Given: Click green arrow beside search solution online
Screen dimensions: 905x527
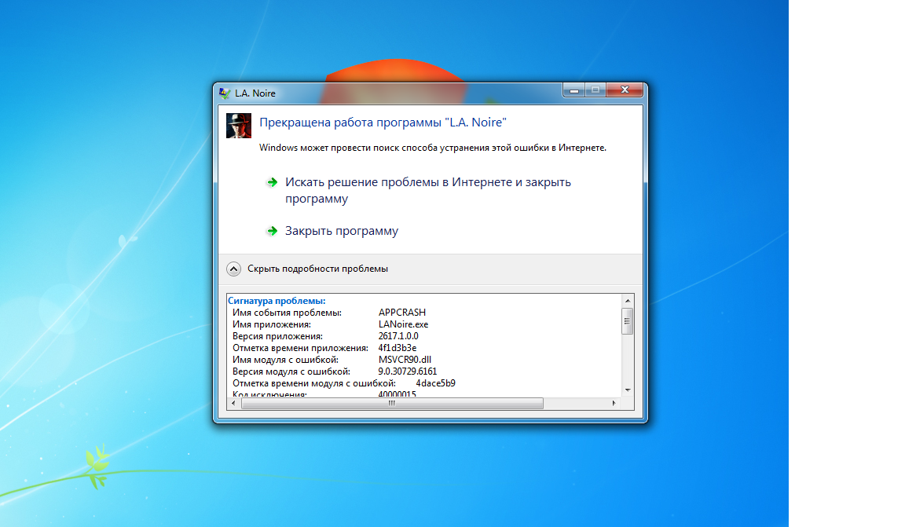Looking at the screenshot, I should pos(272,182).
